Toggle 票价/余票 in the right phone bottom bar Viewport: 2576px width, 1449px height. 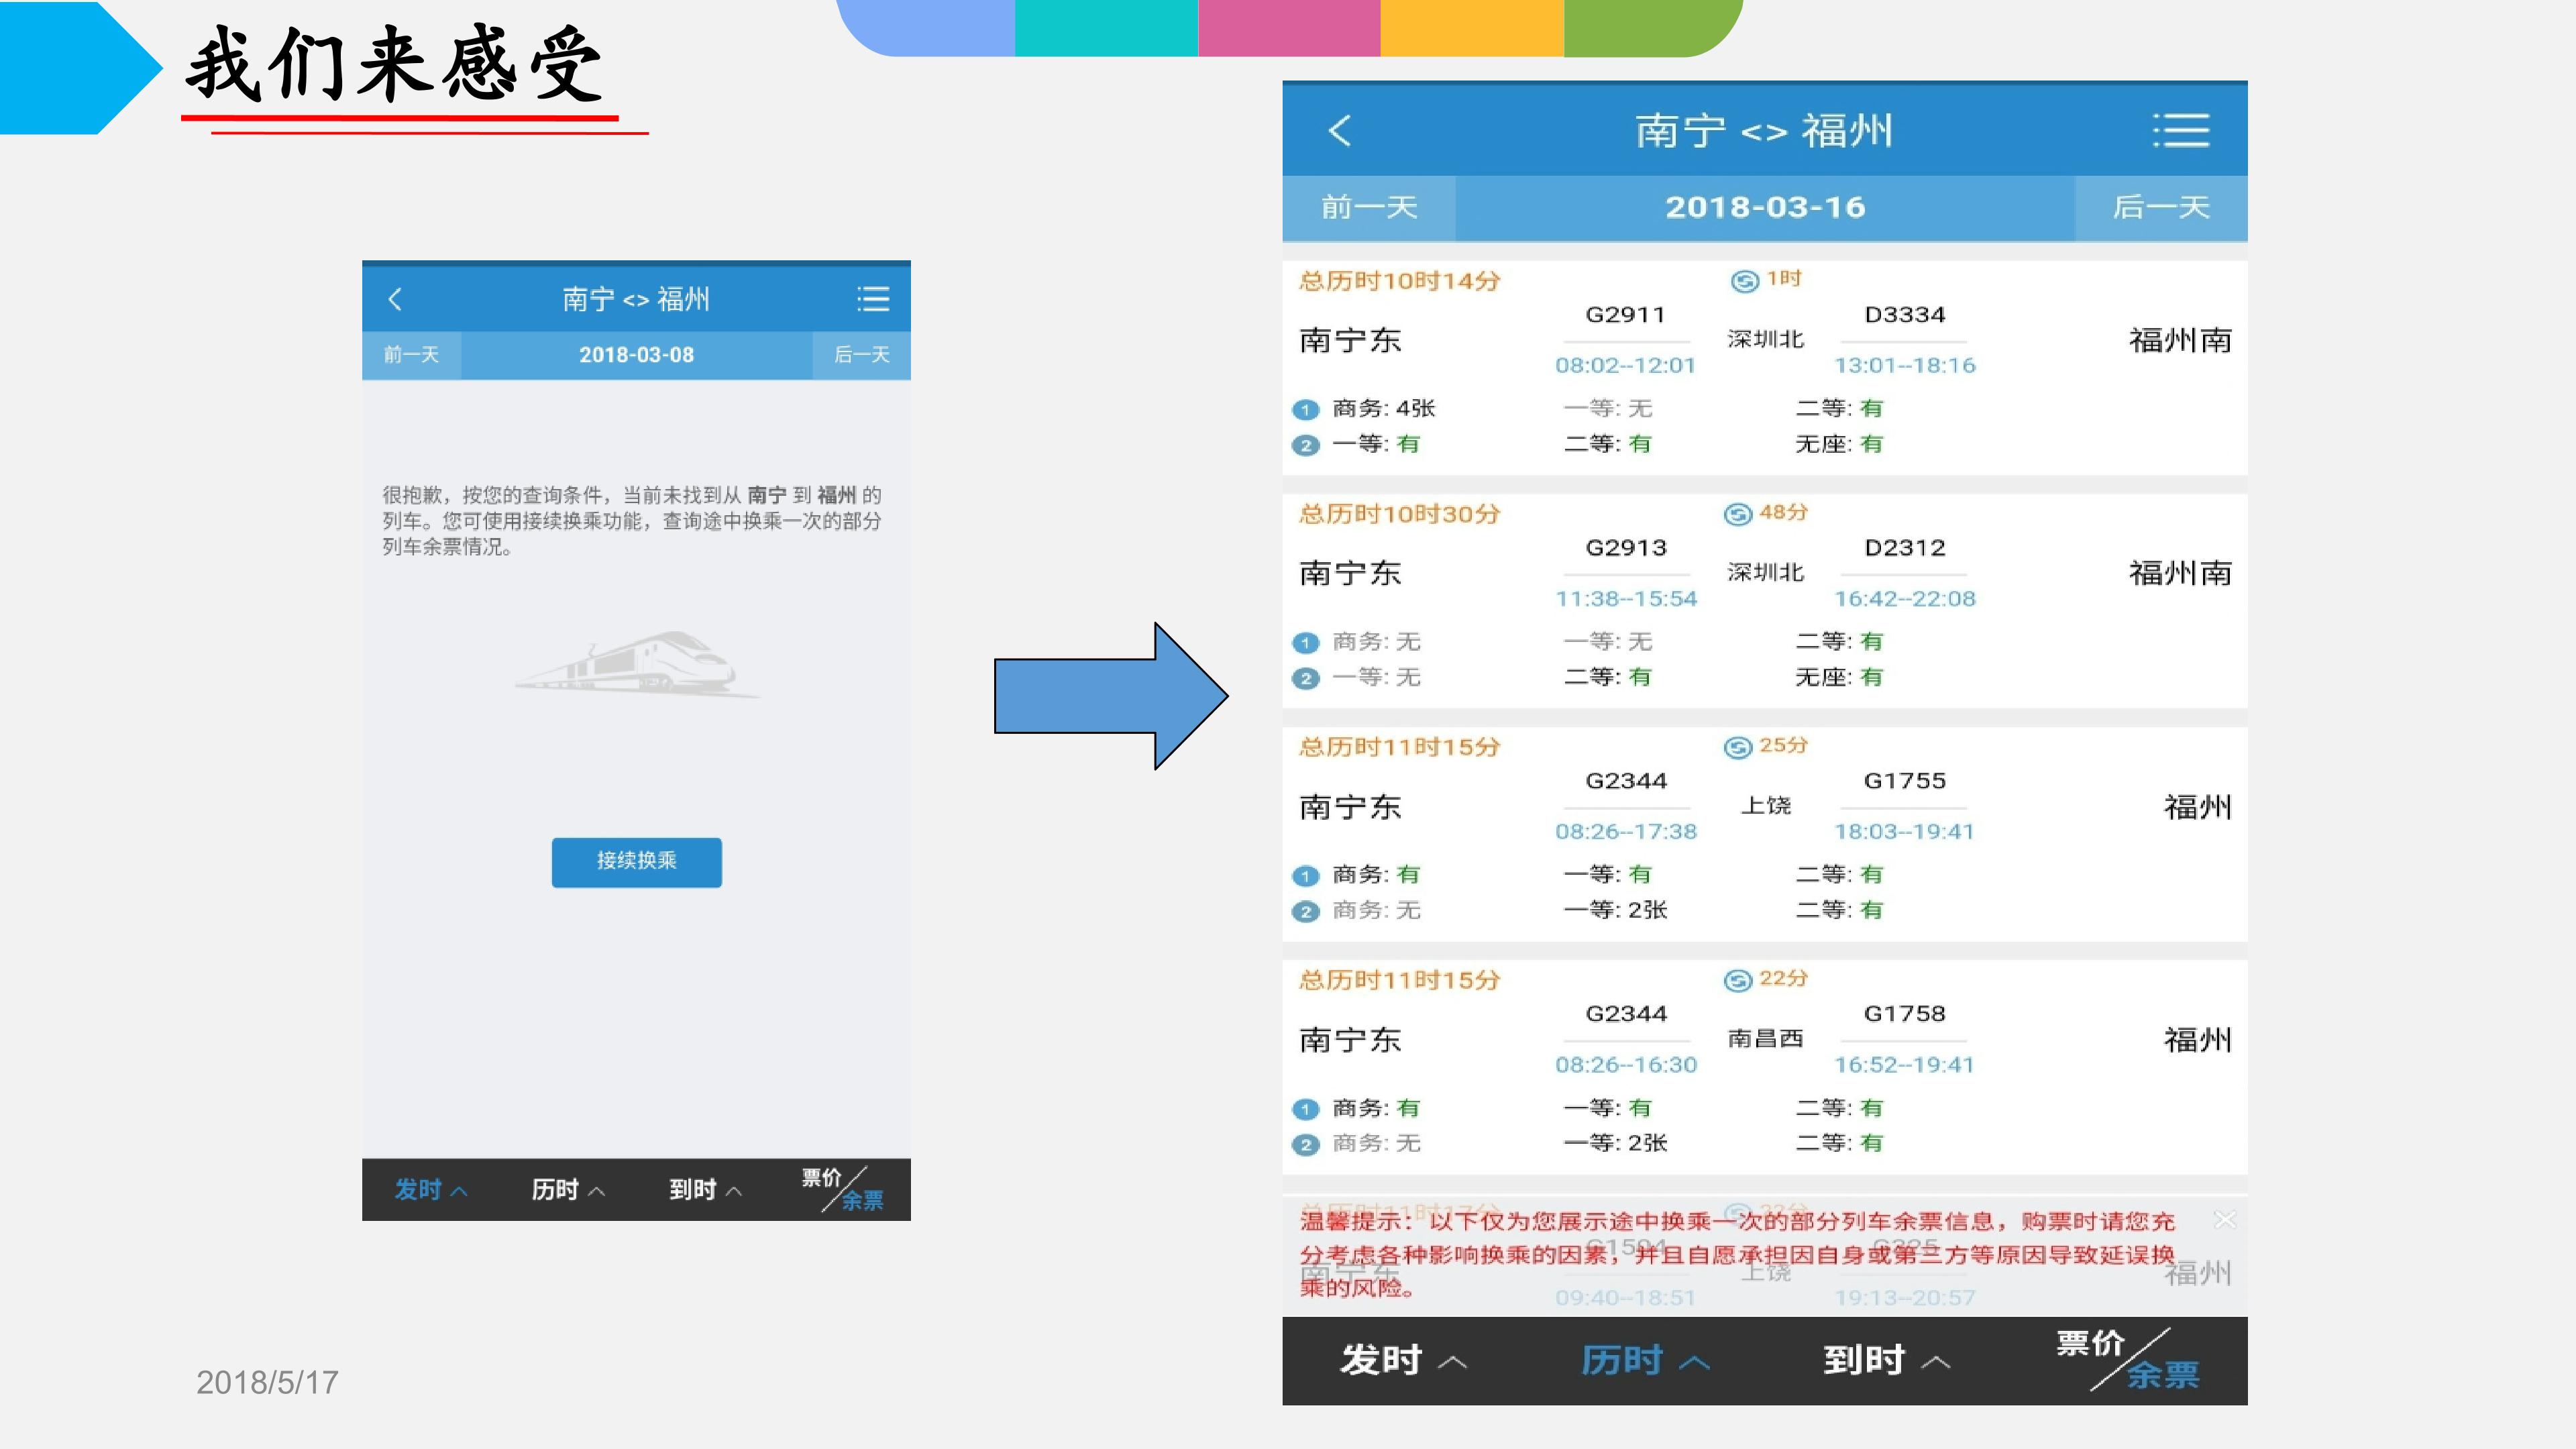pyautogui.click(x=2128, y=1360)
